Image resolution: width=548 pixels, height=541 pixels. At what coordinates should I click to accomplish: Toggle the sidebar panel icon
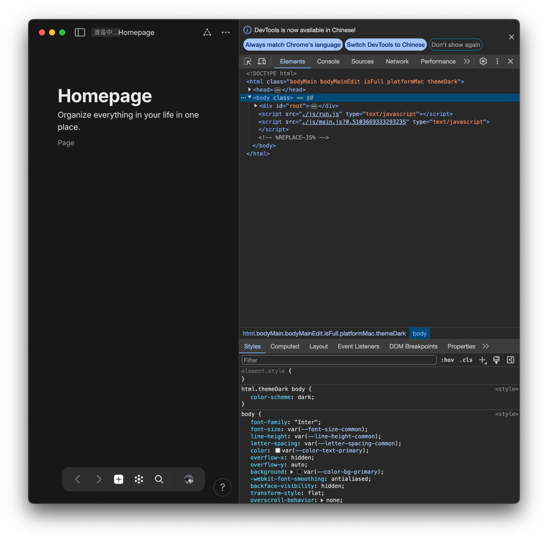pyautogui.click(x=80, y=32)
